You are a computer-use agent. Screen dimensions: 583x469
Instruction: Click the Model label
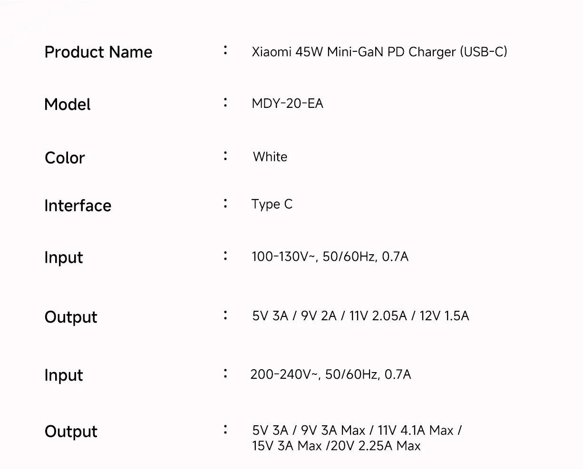[67, 105]
